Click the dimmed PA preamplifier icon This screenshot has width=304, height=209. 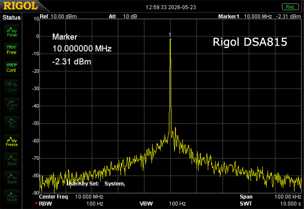pos(12,123)
